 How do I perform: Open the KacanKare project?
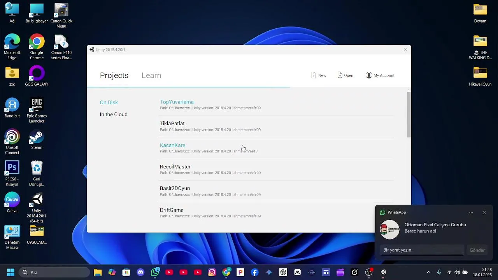276,148
